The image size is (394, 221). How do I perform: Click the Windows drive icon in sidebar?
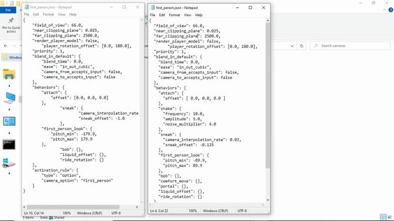point(9,163)
